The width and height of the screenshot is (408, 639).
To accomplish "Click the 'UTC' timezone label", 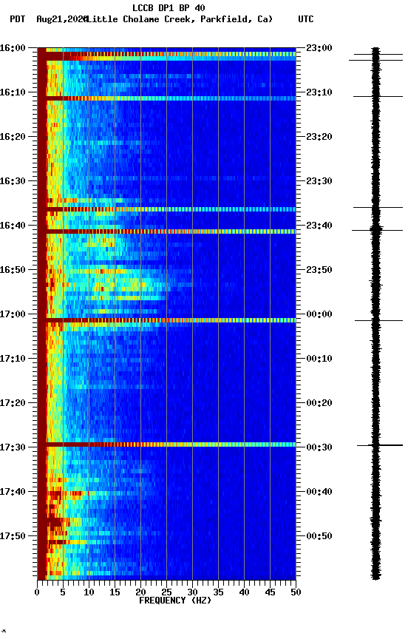I will pos(306,19).
